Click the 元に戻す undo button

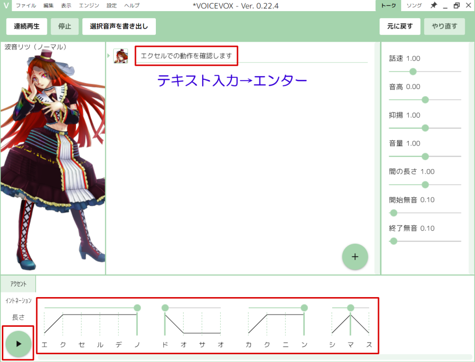click(400, 26)
